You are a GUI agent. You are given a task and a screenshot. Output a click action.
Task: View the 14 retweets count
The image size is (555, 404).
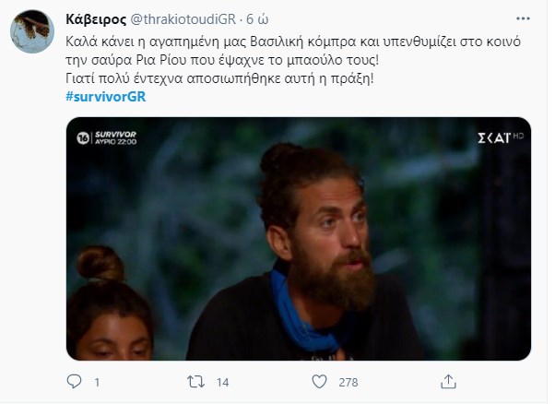pos(222,383)
